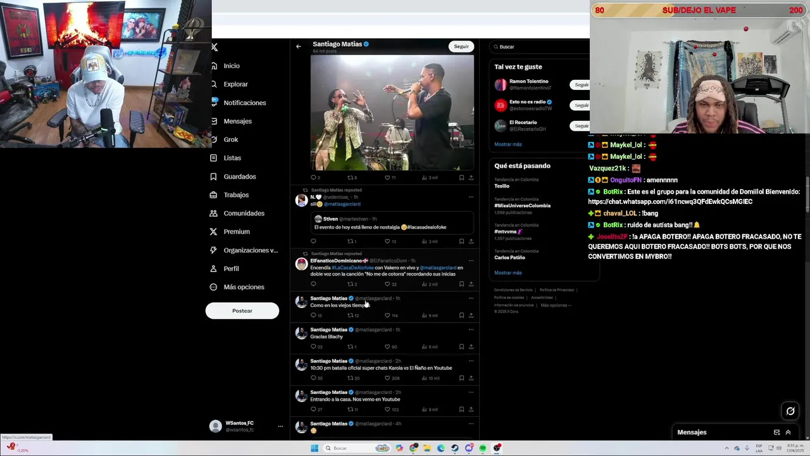Screen dimensions: 810x456
Task: Open Windows Start menu
Action: click(315, 448)
